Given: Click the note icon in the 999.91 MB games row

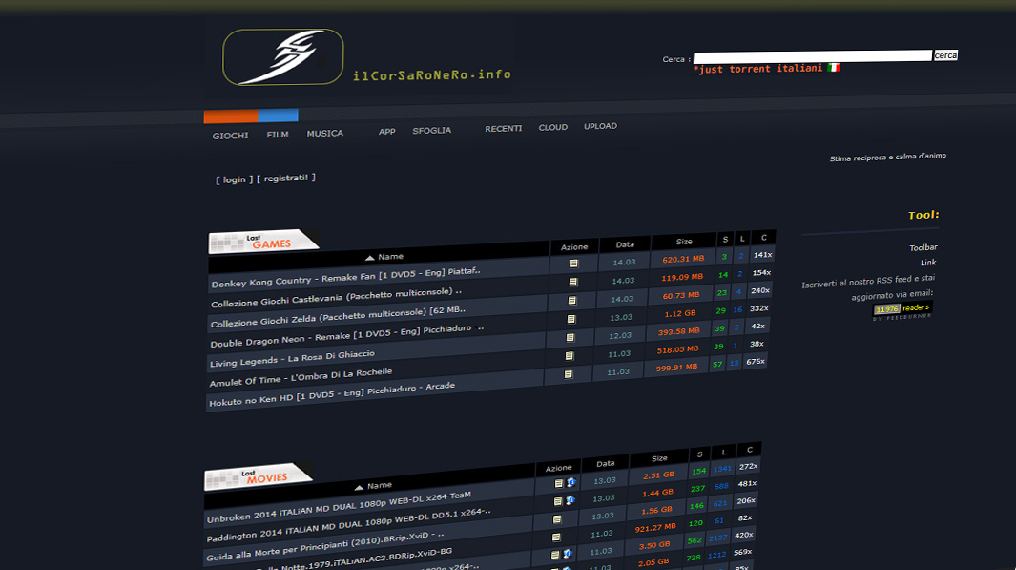Looking at the screenshot, I should (569, 374).
